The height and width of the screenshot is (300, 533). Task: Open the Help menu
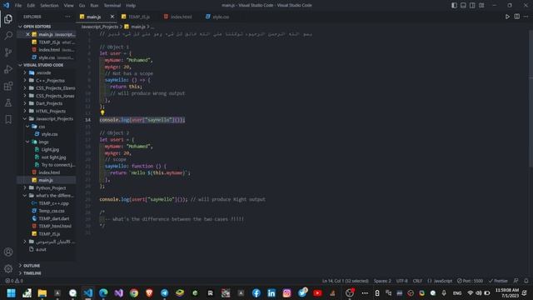click(131, 6)
